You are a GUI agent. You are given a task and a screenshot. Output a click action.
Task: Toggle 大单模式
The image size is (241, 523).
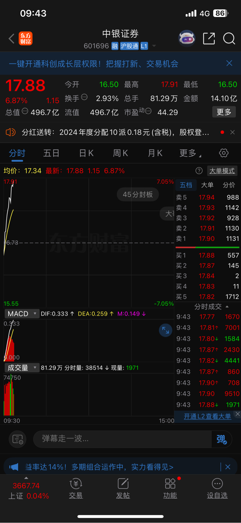tap(222, 171)
